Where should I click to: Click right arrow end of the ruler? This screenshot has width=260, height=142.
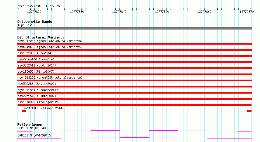251,9
